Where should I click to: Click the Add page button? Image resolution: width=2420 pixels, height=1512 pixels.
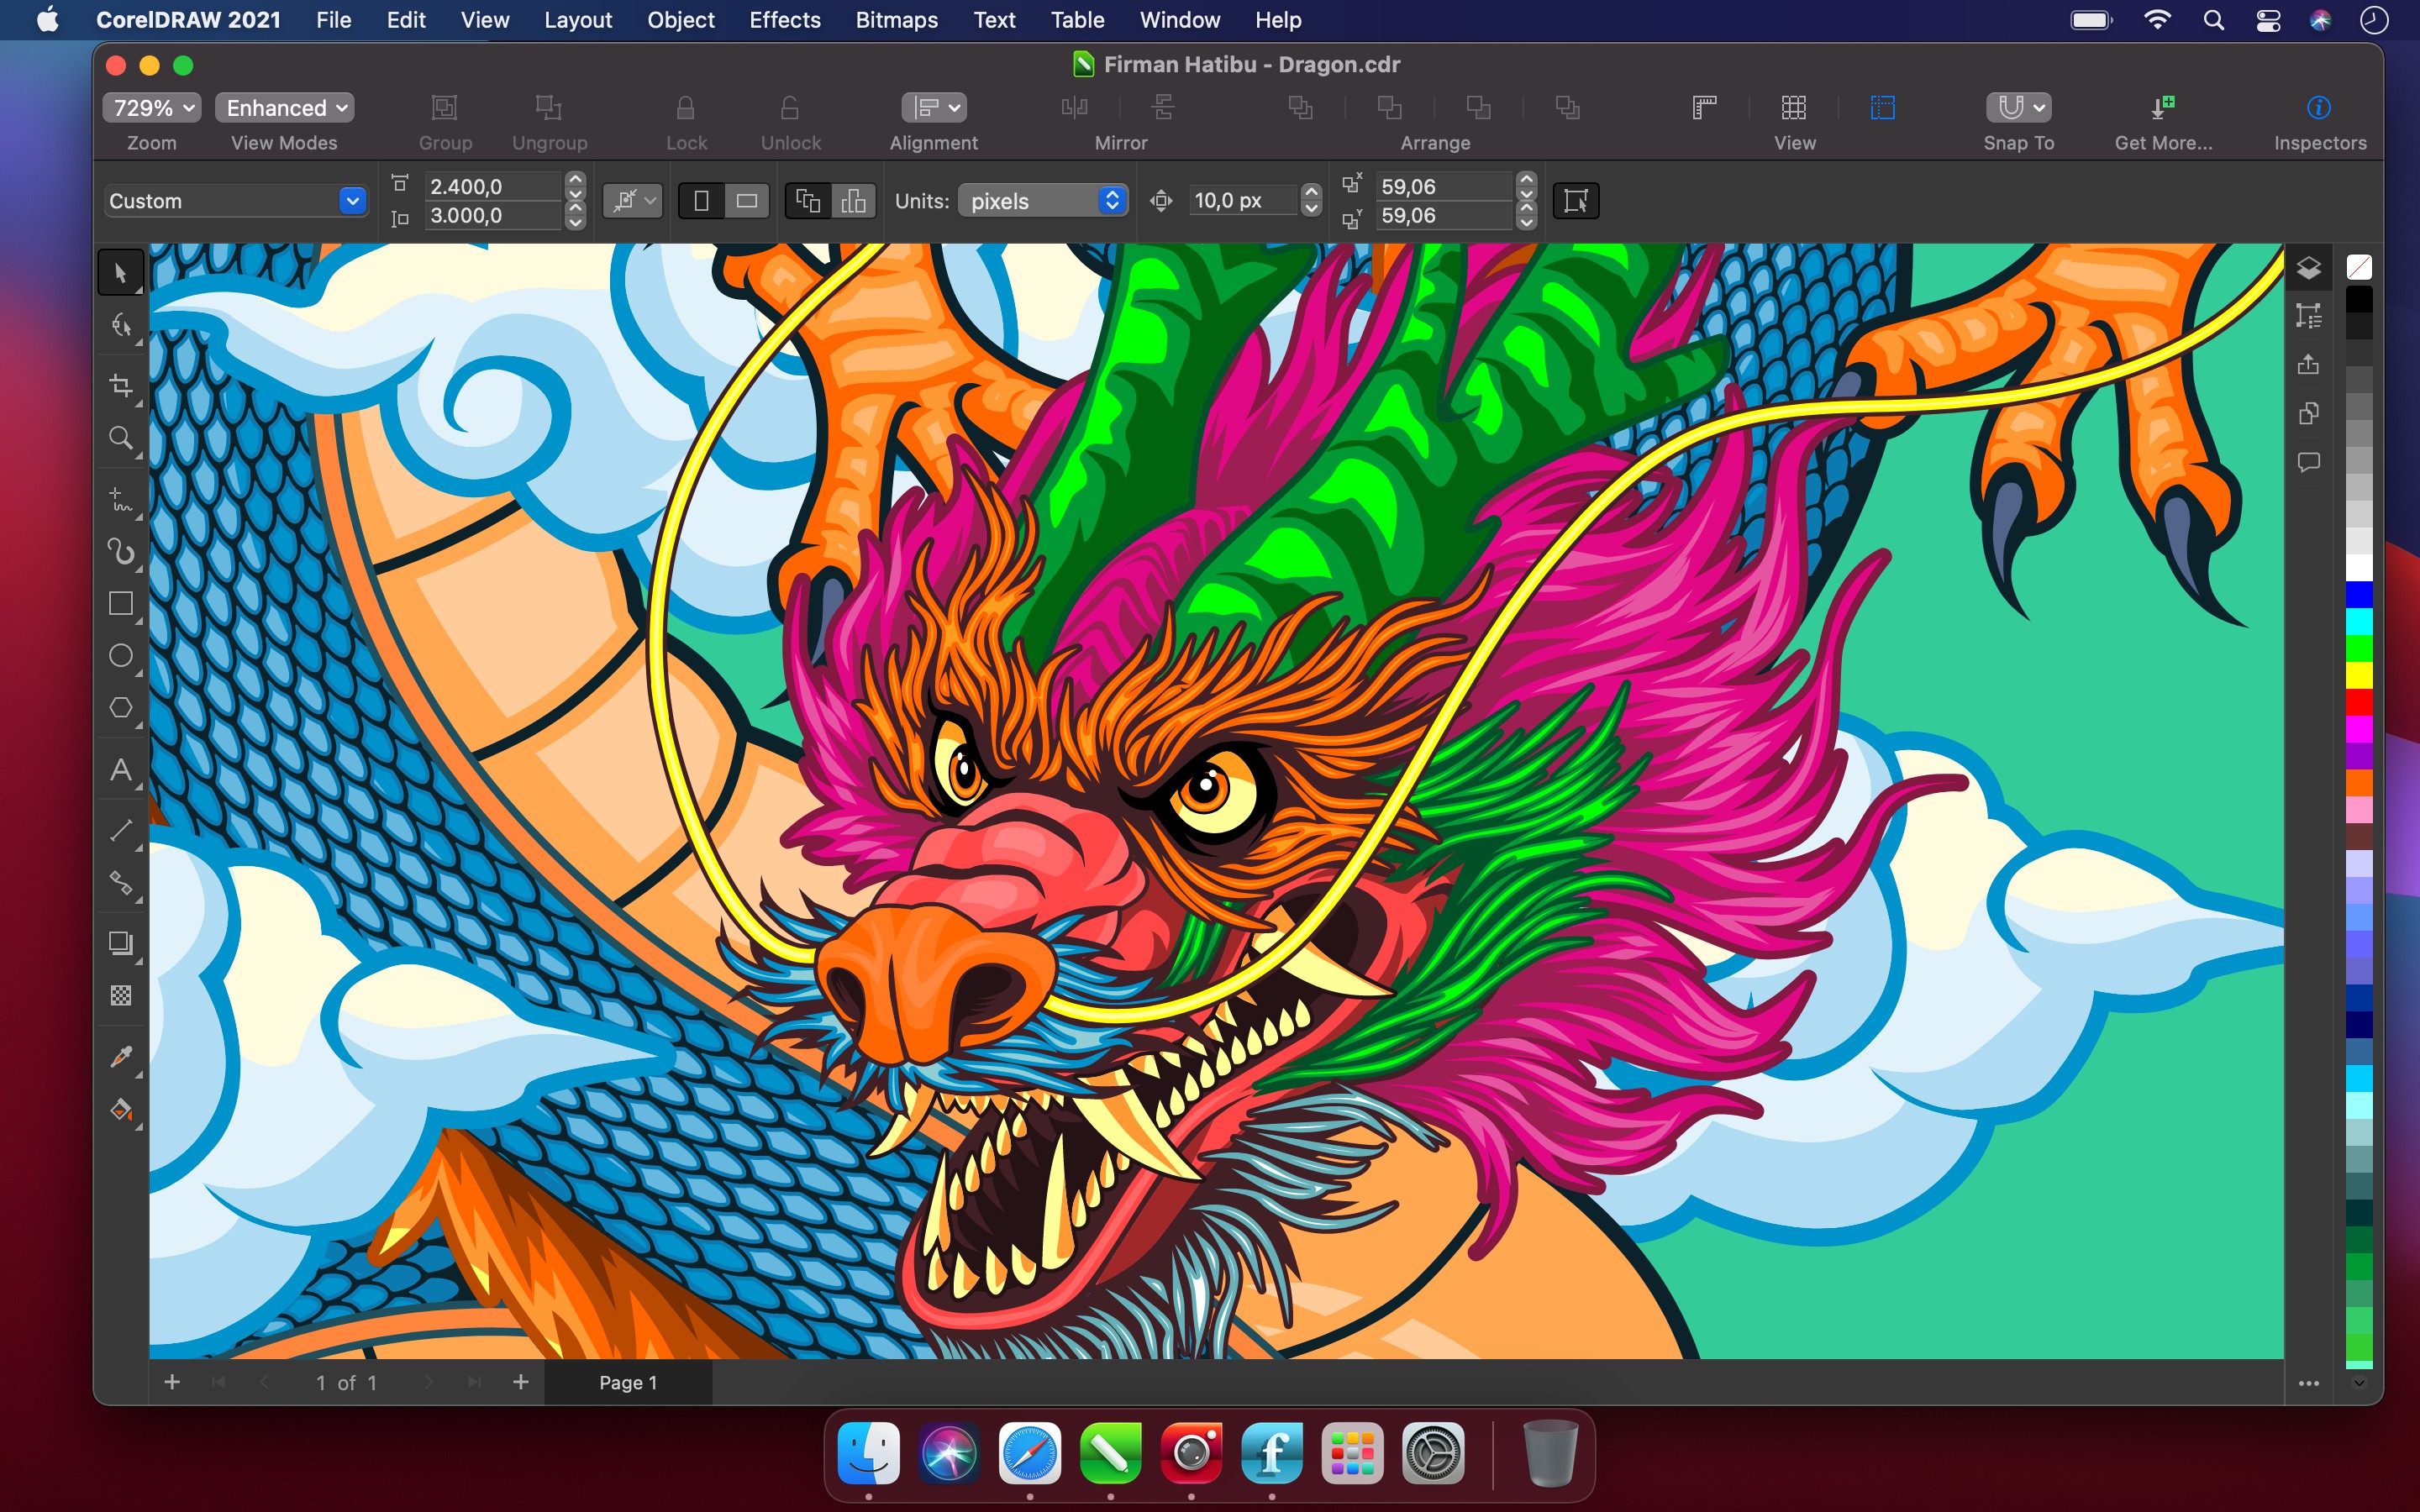pyautogui.click(x=171, y=1381)
